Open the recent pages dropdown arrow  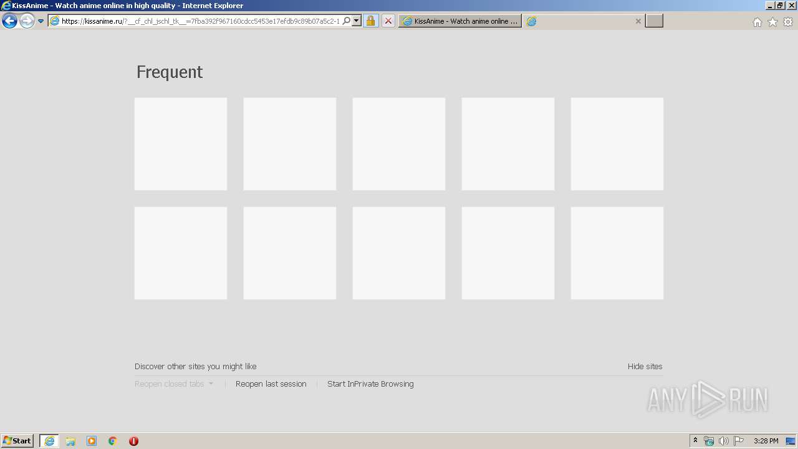tap(41, 21)
